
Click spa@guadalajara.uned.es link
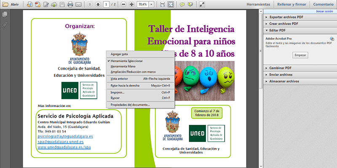point(61,142)
